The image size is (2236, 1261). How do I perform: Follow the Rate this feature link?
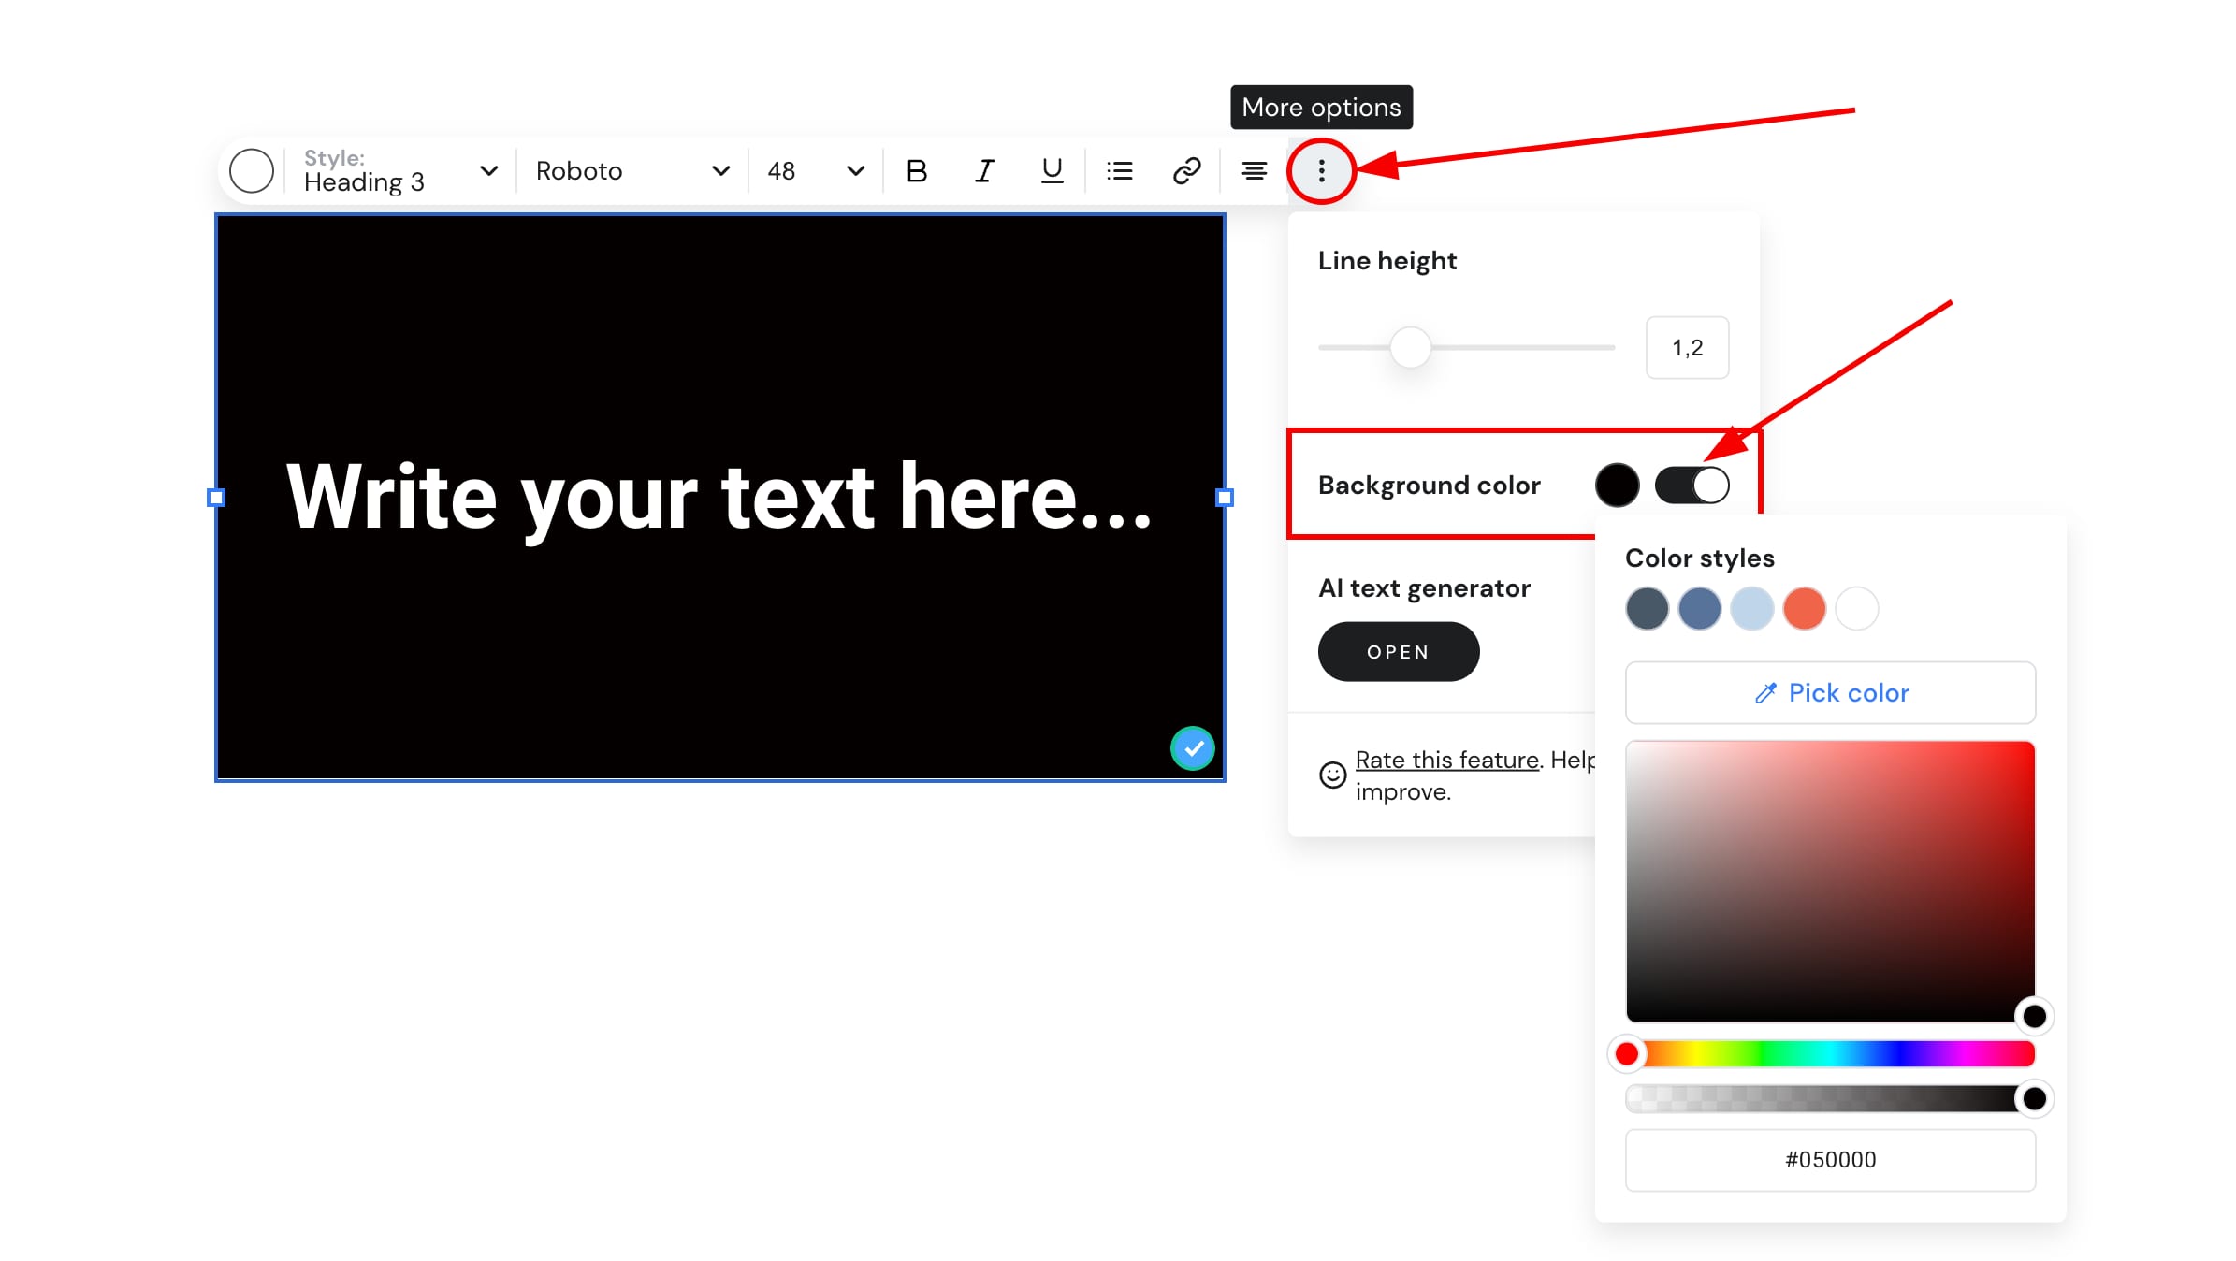click(x=1446, y=760)
